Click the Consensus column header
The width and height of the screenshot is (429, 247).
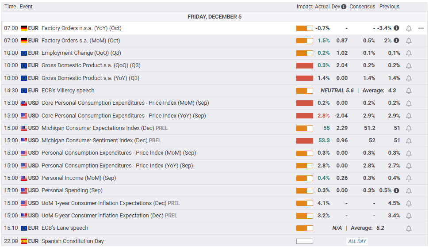click(362, 7)
